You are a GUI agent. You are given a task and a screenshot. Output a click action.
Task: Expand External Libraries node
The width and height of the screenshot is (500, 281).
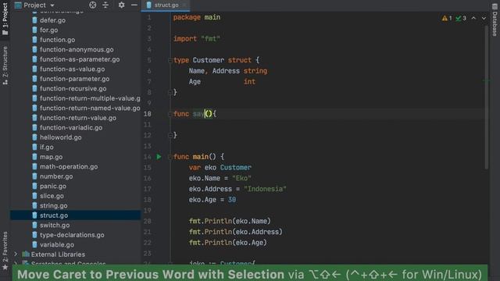click(x=16, y=254)
